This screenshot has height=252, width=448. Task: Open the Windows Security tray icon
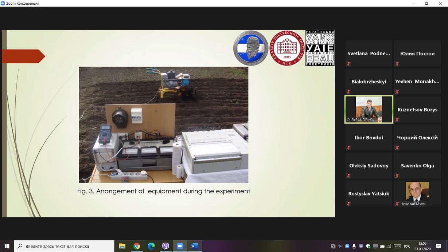(x=368, y=247)
